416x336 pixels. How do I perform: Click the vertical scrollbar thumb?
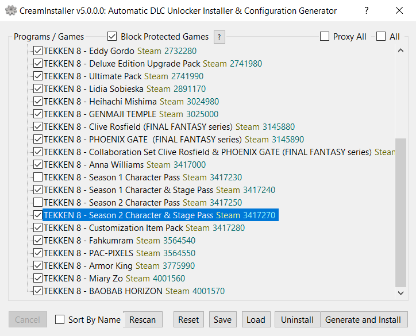401,213
